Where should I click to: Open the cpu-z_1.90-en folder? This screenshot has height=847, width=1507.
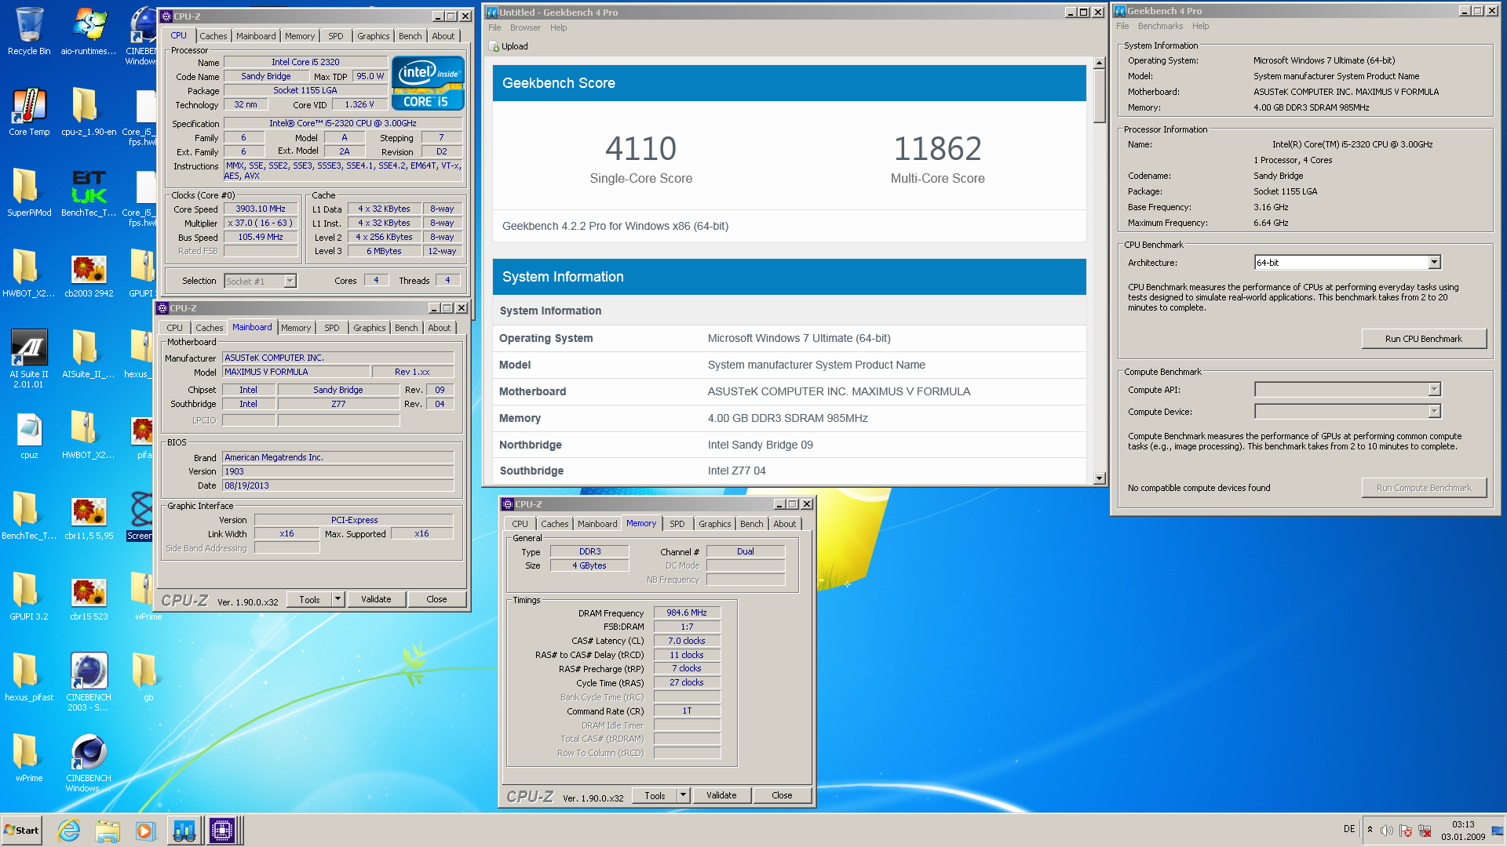pyautogui.click(x=89, y=112)
